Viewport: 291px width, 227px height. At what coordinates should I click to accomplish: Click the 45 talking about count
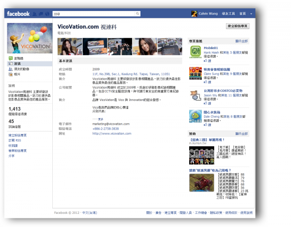click(x=11, y=121)
